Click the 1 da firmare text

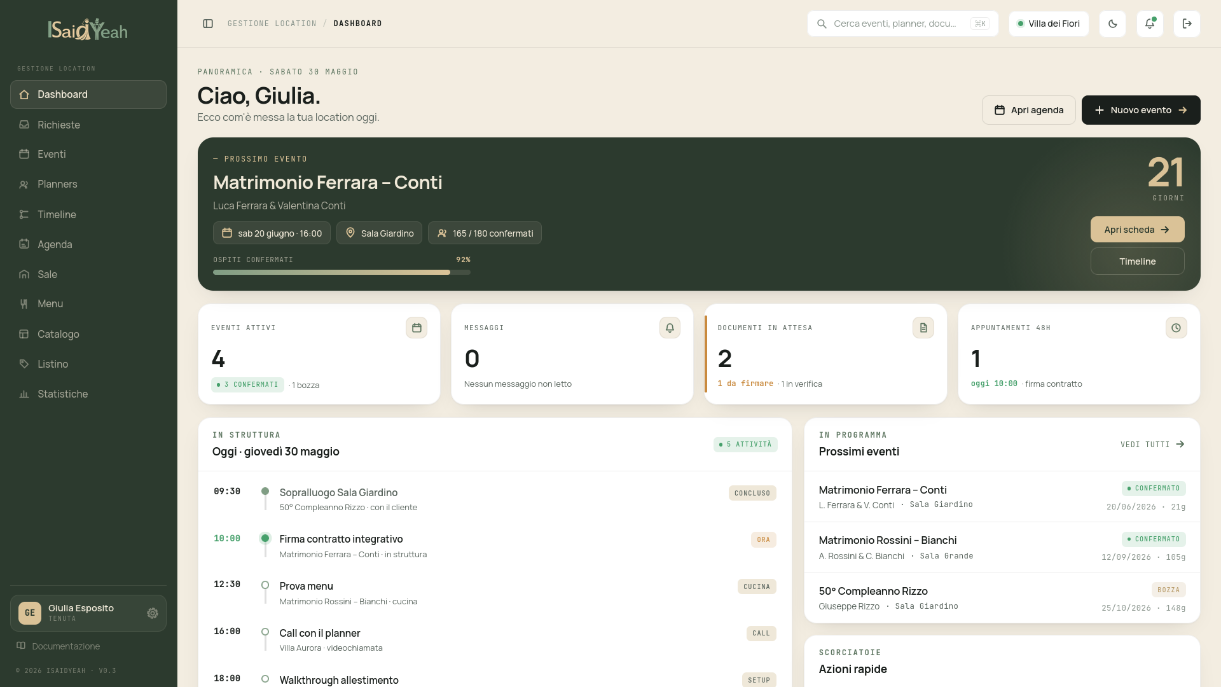click(745, 384)
